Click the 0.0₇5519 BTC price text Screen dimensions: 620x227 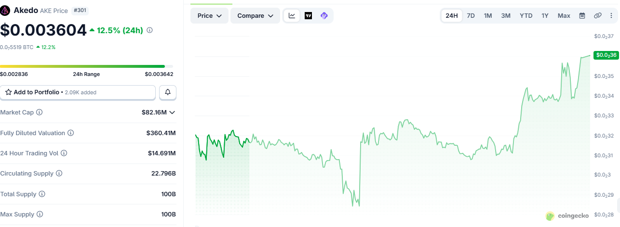click(17, 47)
